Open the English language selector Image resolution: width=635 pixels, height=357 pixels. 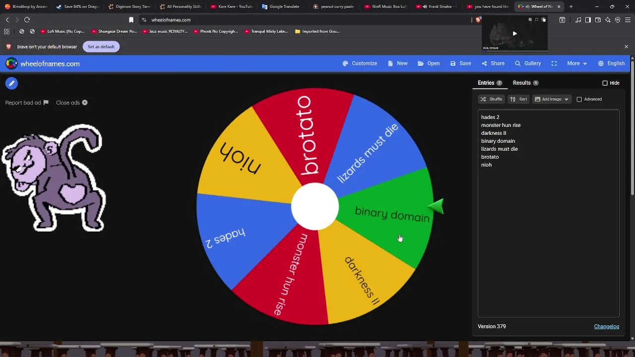pos(611,63)
